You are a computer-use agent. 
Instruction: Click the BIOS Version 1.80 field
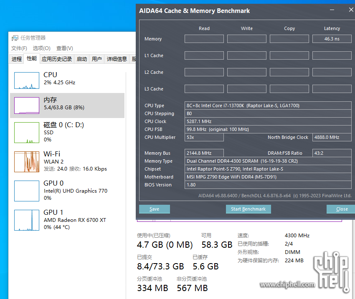(x=268, y=185)
